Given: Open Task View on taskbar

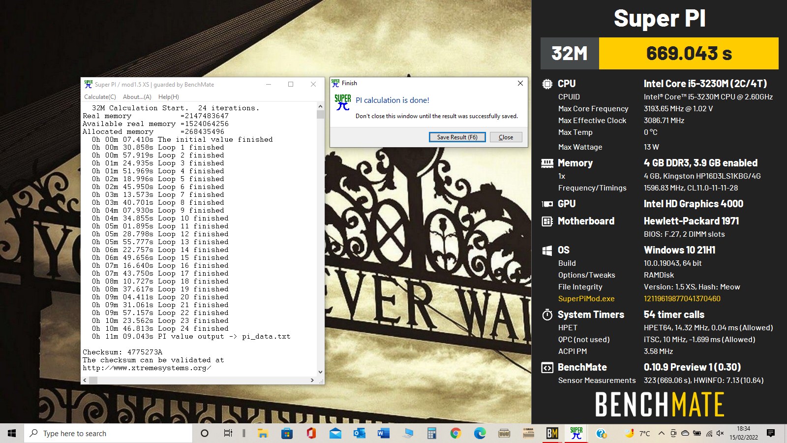Looking at the screenshot, I should (228, 433).
